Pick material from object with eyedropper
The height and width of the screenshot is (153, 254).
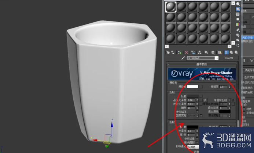(183, 58)
